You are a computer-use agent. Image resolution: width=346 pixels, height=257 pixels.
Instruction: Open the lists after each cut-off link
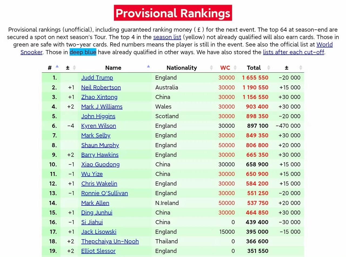tap(294, 52)
